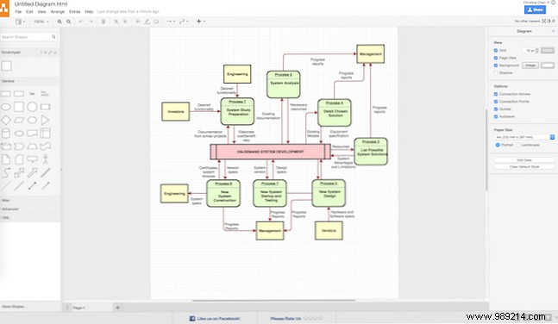Select the cylinder shape in General palette
This screenshot has width=558, height=324.
pyautogui.click(x=6, y=134)
